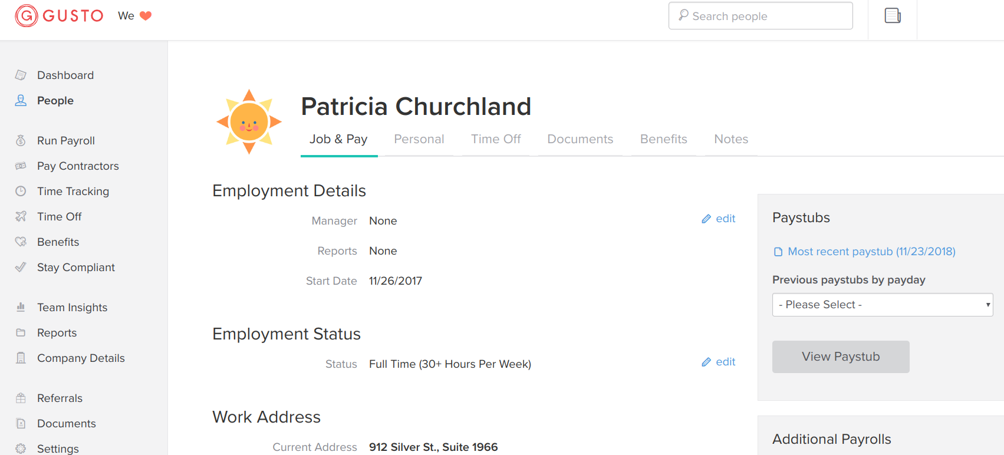Open Company Details in the sidebar

[81, 358]
